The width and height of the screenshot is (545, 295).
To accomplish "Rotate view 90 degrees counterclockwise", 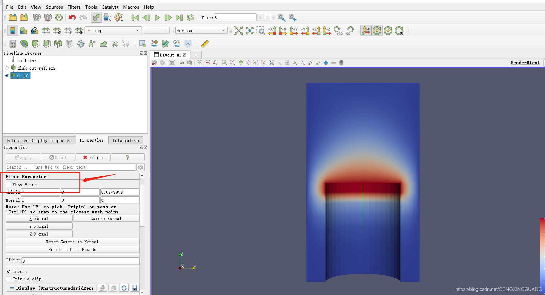I will pyautogui.click(x=349, y=30).
